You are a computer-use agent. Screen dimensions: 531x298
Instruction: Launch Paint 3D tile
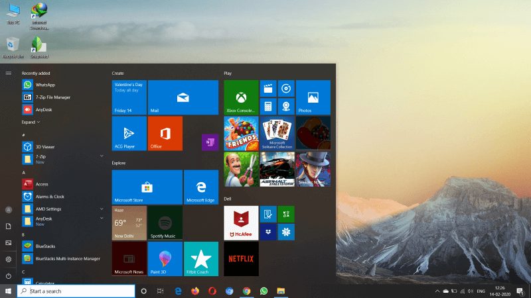coord(165,259)
